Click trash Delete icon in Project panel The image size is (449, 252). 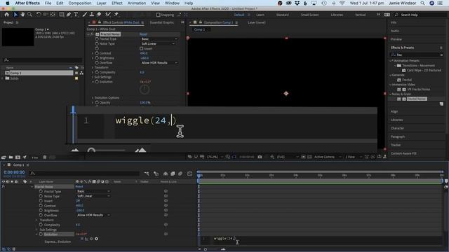click(x=45, y=157)
